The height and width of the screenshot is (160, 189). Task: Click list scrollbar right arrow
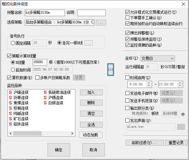[x=72, y=134]
